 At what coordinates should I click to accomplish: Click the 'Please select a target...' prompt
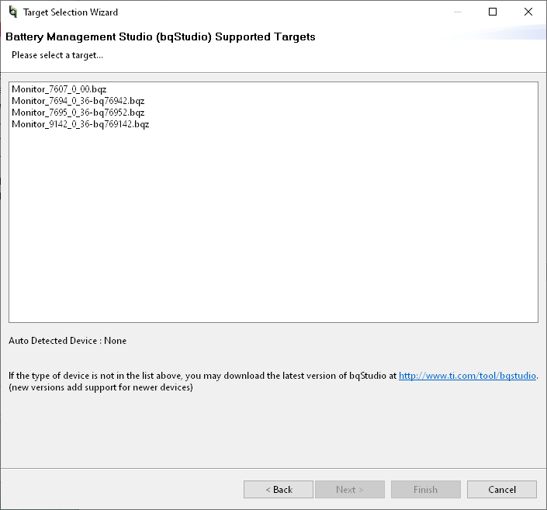57,55
